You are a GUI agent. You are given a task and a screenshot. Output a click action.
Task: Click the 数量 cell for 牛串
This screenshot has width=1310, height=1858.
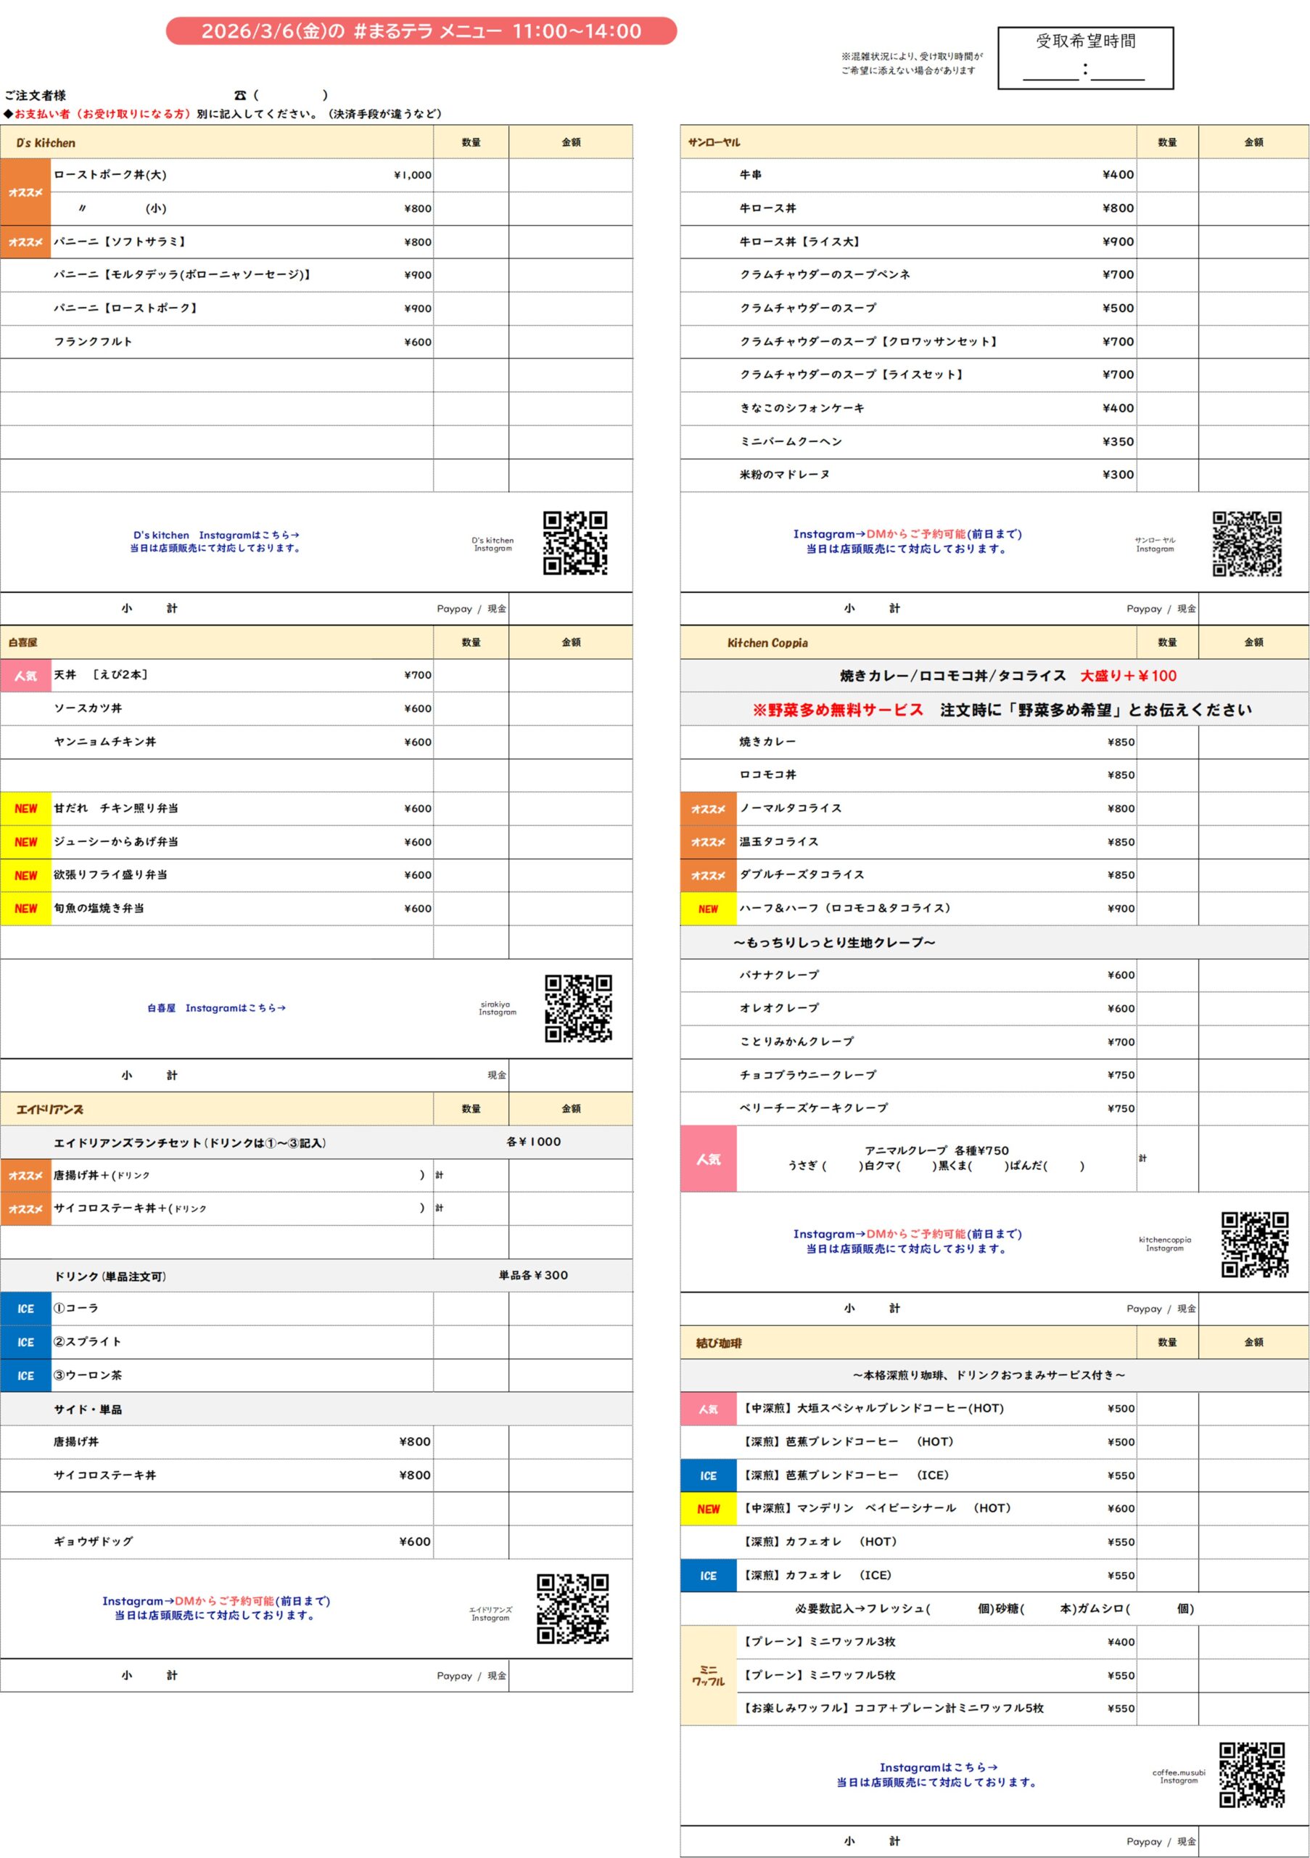(x=1167, y=176)
